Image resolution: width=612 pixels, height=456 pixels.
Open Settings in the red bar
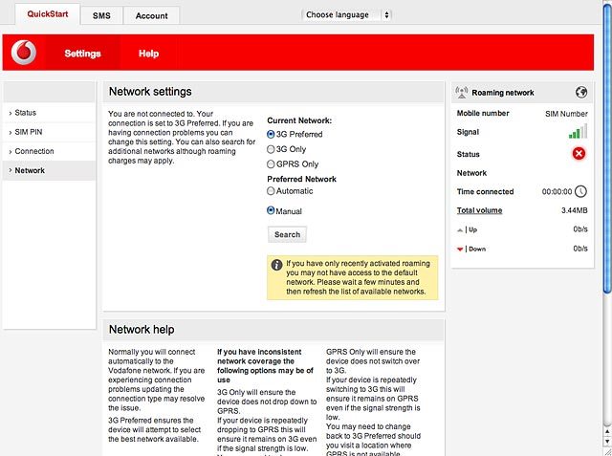83,53
